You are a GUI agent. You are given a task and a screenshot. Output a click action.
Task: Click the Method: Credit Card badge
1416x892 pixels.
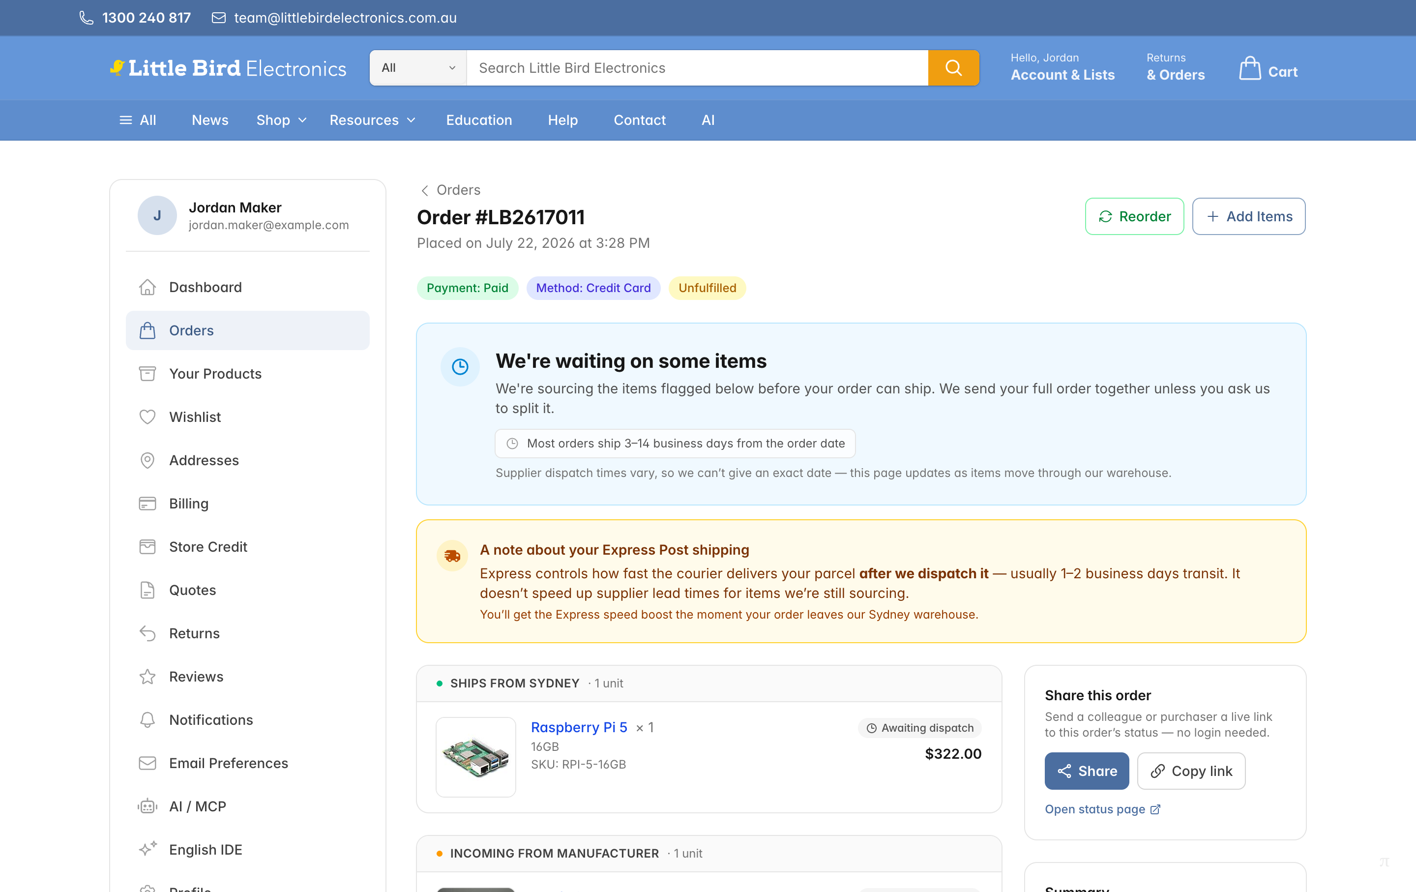pyautogui.click(x=593, y=288)
